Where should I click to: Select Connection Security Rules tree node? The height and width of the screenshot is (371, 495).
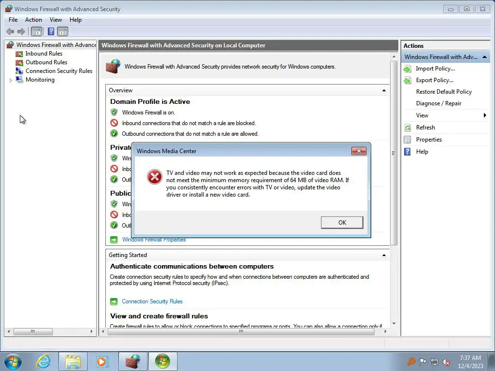pos(59,71)
